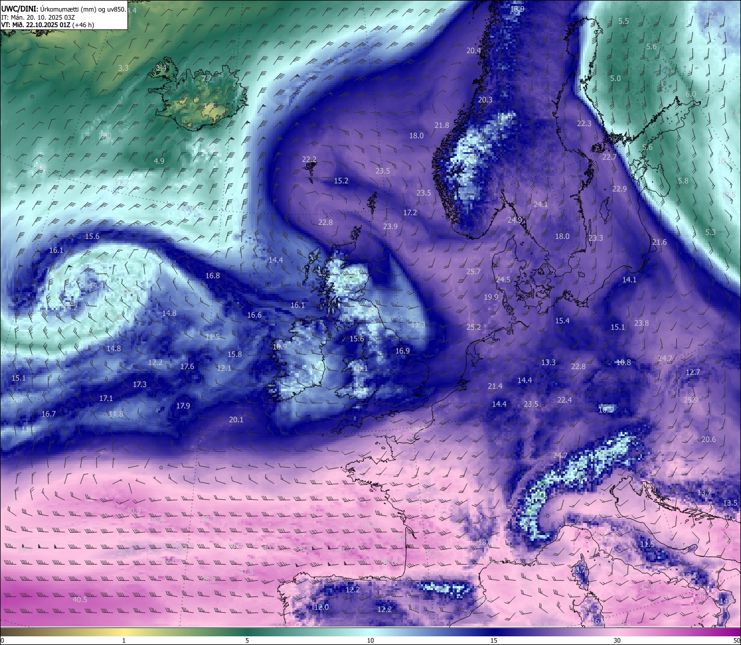This screenshot has height=645, width=741.
Task: Click the 13.3 value label
Action: (548, 363)
